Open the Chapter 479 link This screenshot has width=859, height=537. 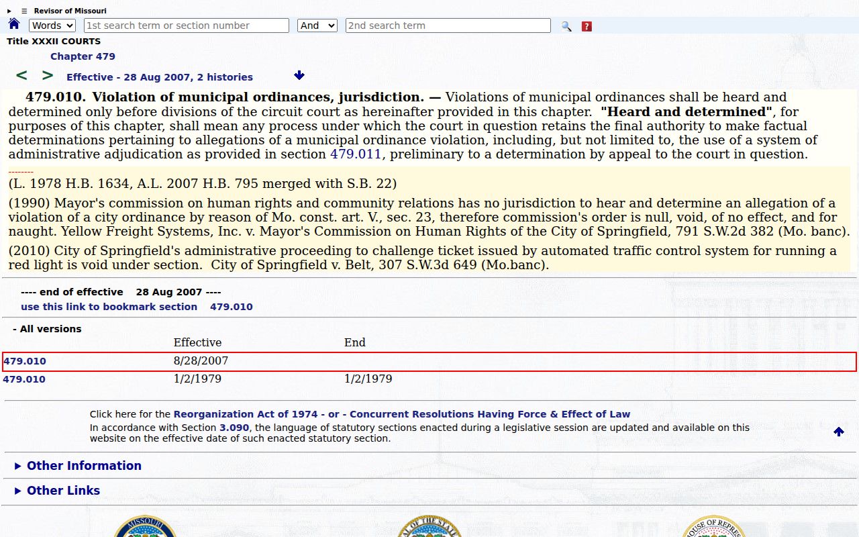click(83, 56)
